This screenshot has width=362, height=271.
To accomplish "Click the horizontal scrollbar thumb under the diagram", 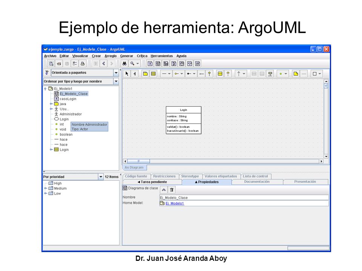I will 138,161.
